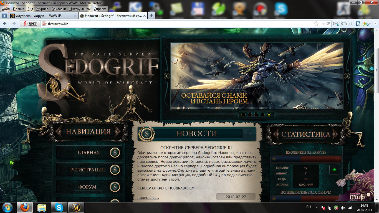
Task: Open a new tab with plus button
Action: (x=151, y=16)
